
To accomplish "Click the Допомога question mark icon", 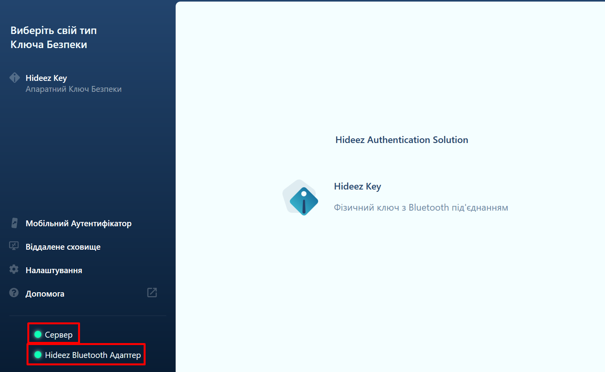I will coord(14,293).
